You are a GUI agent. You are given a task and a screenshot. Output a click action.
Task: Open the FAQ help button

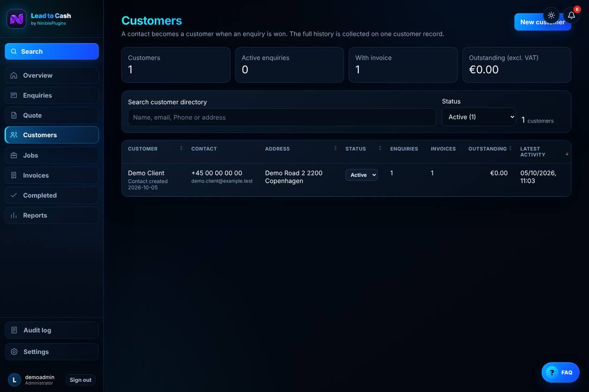[560, 372]
